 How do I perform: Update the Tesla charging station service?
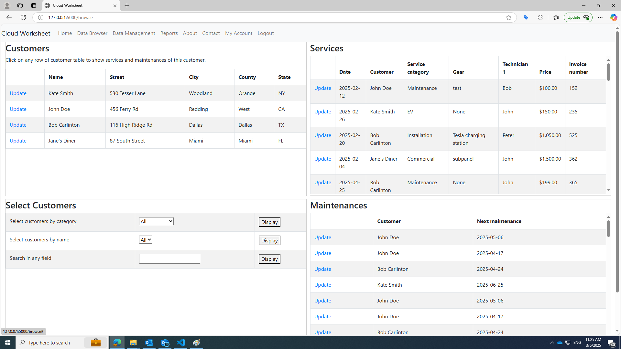[x=323, y=135]
